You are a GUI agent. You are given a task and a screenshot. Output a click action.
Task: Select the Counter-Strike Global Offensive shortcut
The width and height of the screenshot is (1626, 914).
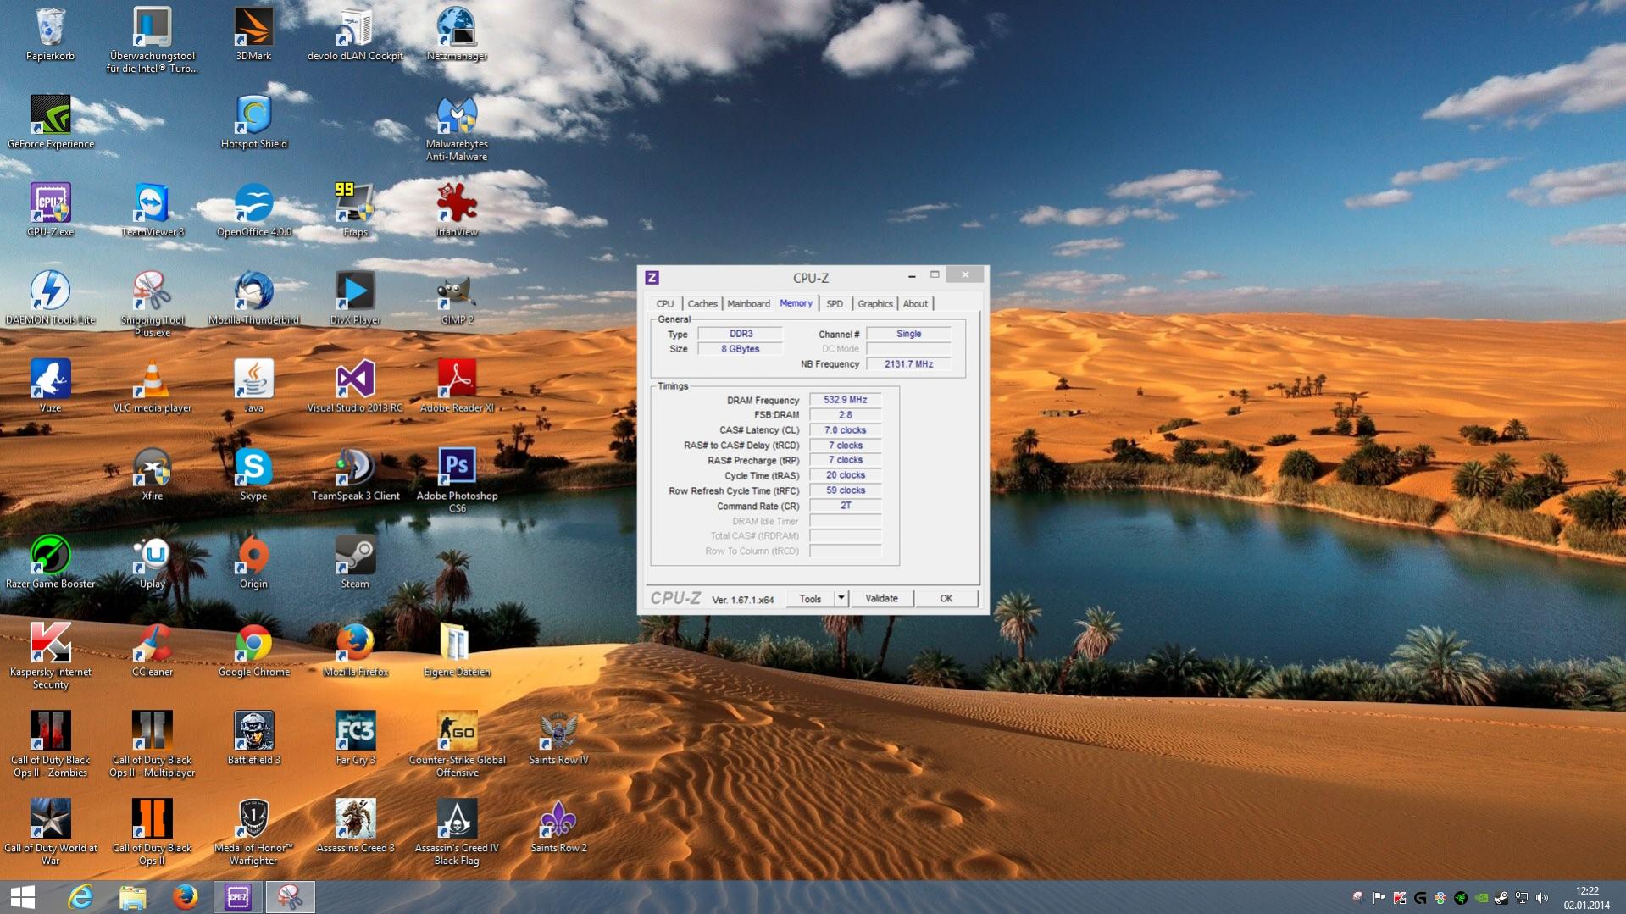click(457, 745)
